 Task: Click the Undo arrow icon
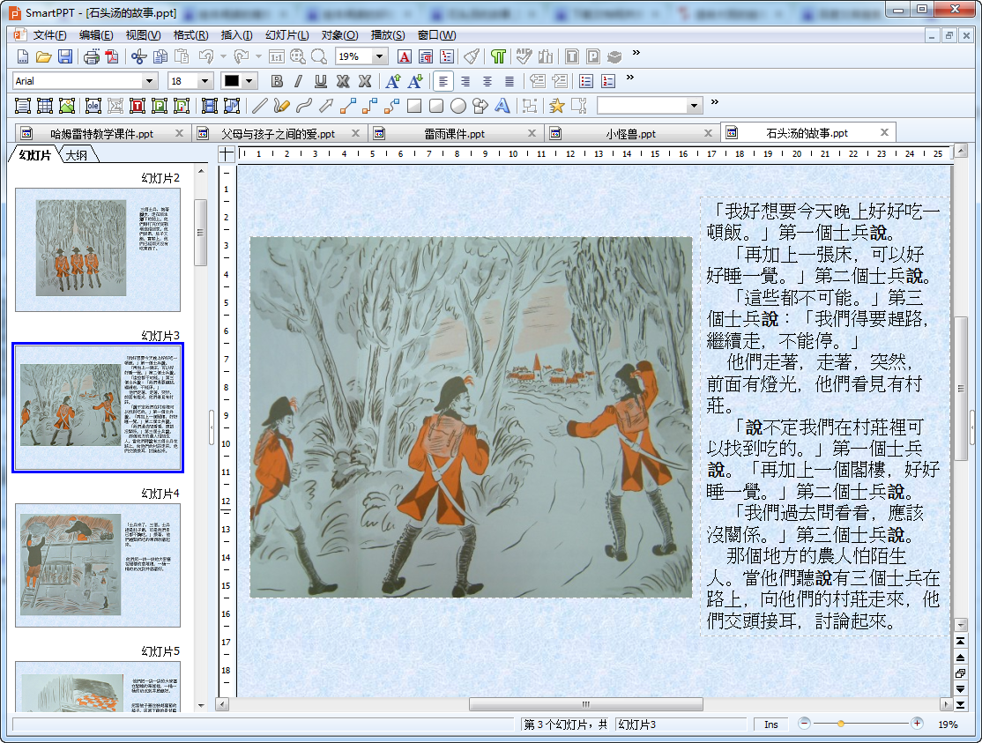(x=206, y=57)
